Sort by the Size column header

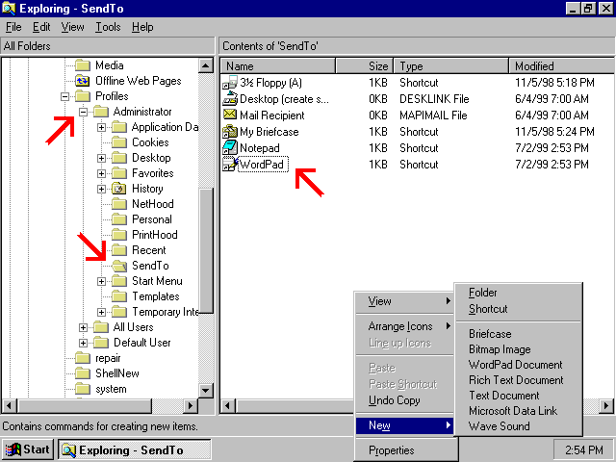[365, 66]
